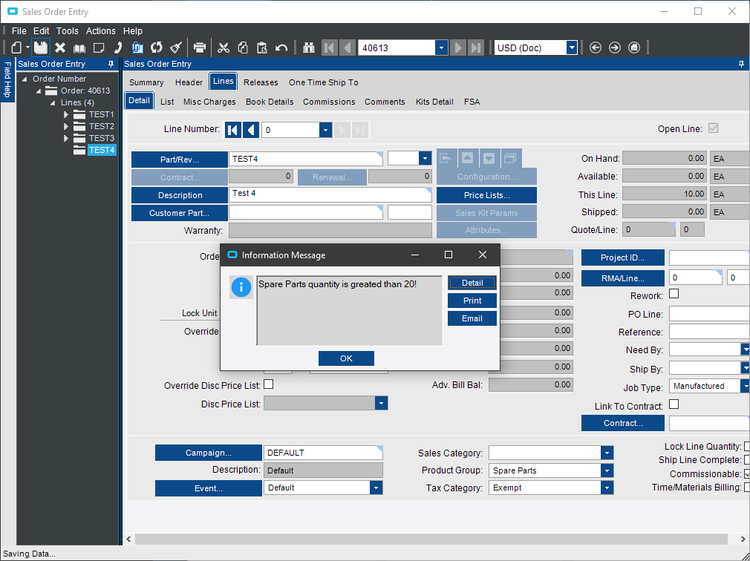Image resolution: width=750 pixels, height=561 pixels.
Task: Switch to the Misc Charges sub-tab
Action: [x=209, y=102]
